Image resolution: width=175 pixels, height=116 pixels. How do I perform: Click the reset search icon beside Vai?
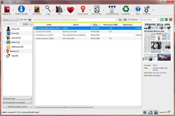tap(125, 20)
